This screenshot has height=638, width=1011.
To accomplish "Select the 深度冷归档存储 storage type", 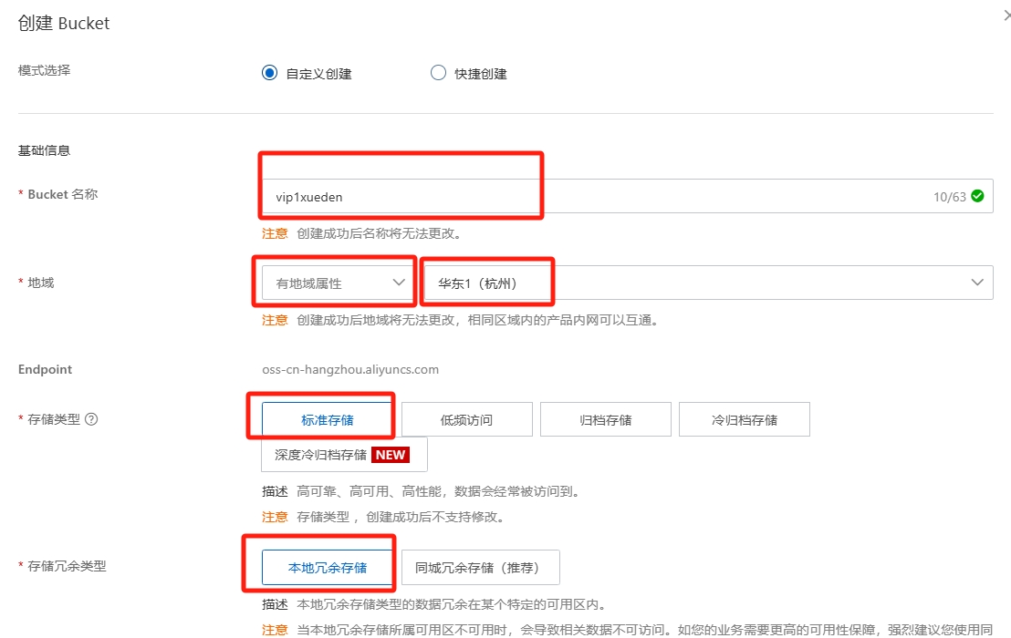I will point(319,454).
